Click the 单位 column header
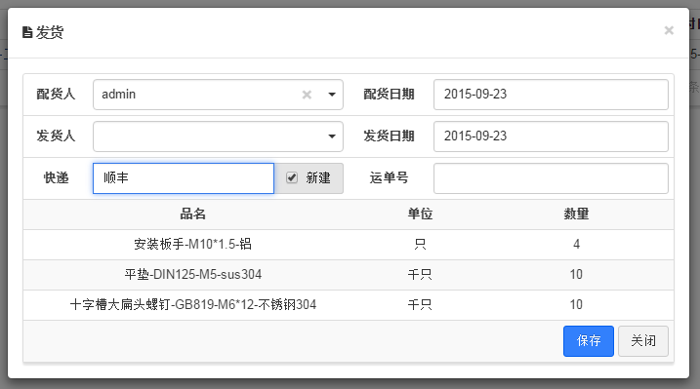700x389 pixels. tap(420, 214)
